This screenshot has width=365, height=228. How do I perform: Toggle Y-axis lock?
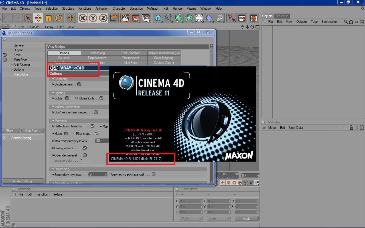[x=93, y=18]
